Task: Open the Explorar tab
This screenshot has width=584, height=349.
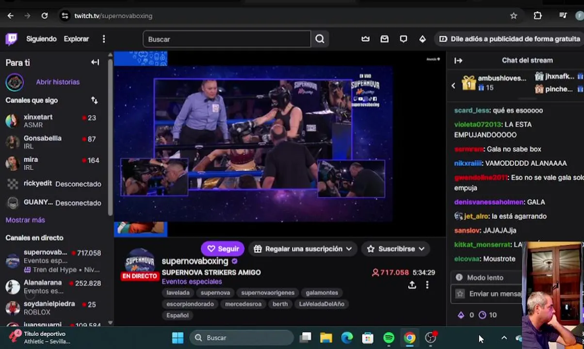Action: pos(76,39)
